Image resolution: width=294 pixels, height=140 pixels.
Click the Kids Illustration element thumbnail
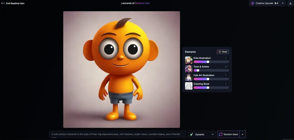pyautogui.click(x=189, y=60)
